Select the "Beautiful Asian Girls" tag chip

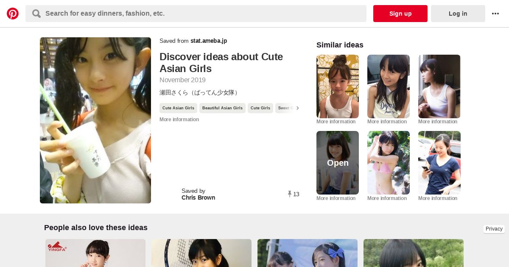point(222,108)
